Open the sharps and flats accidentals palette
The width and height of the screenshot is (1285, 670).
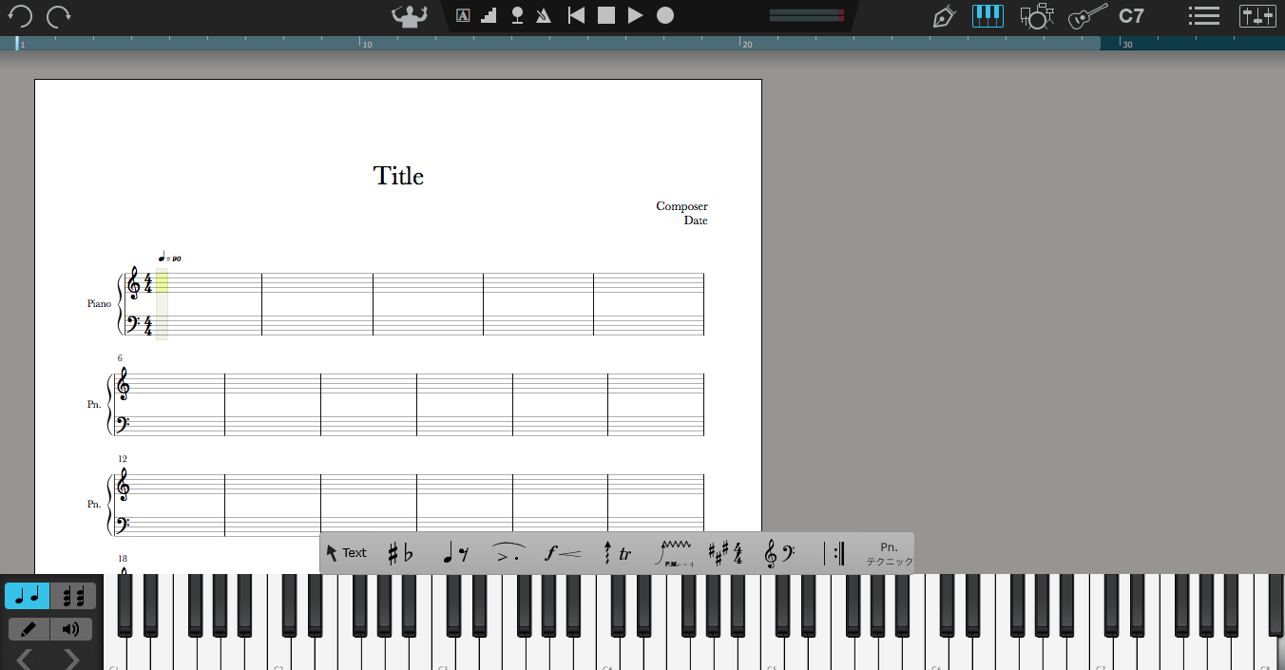(400, 553)
